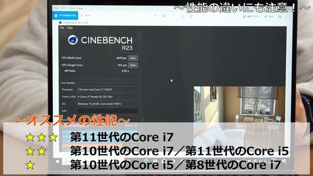Click the MP Ratio '3.70 x' value
The width and height of the screenshot is (313, 176).
pos(125,71)
